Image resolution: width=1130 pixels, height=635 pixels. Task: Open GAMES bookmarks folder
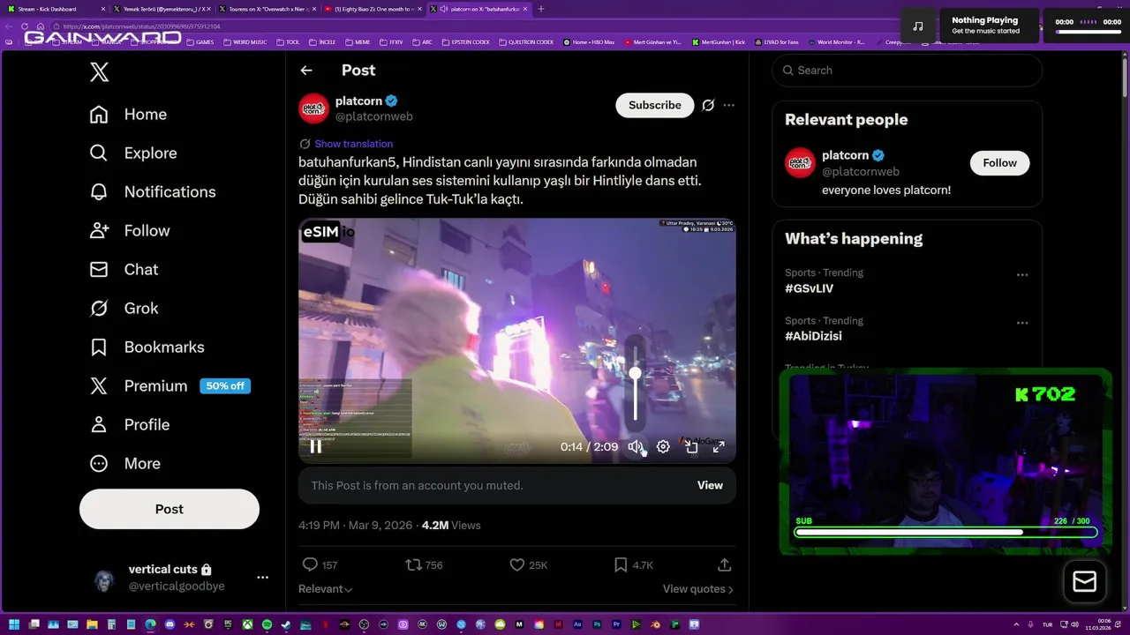tap(199, 41)
